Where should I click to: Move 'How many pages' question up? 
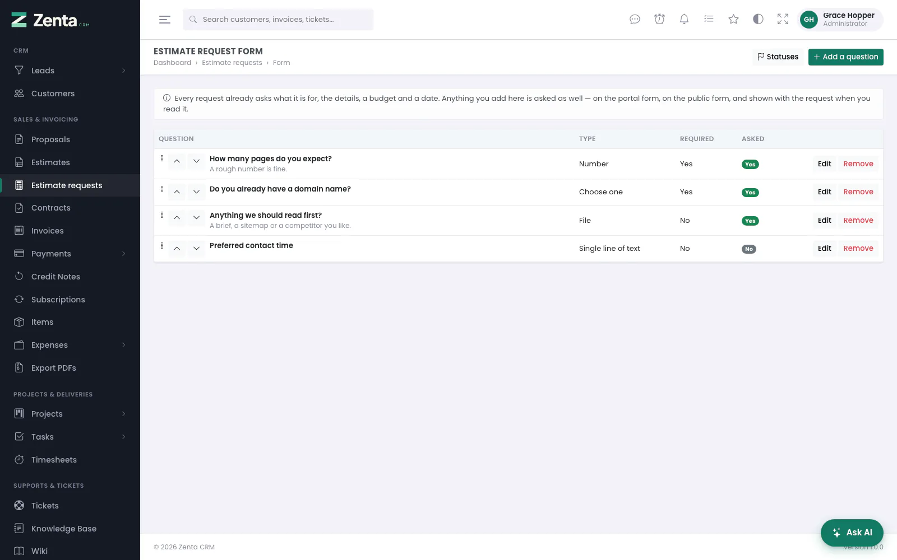(177, 161)
